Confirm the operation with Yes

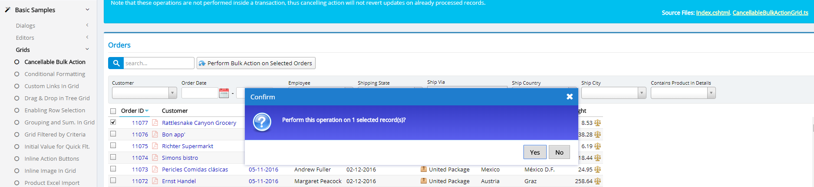pyautogui.click(x=535, y=152)
